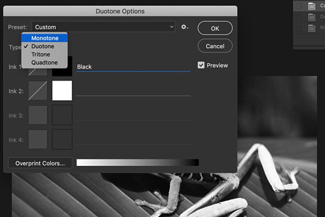Click the top folder icon in the panel
325x217 pixels.
tap(312, 6)
